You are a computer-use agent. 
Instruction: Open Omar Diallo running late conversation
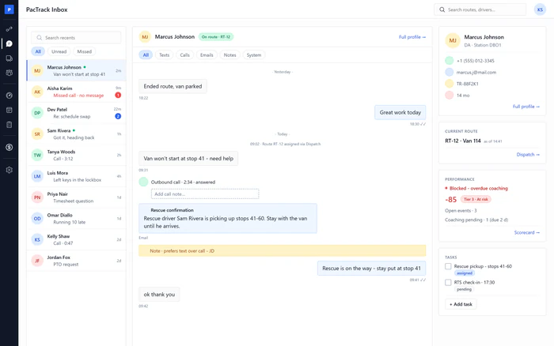[76, 219]
